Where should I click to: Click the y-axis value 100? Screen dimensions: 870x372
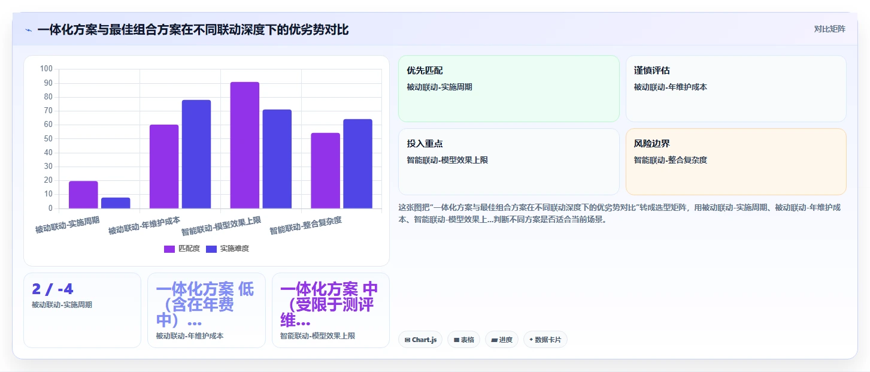pos(47,69)
